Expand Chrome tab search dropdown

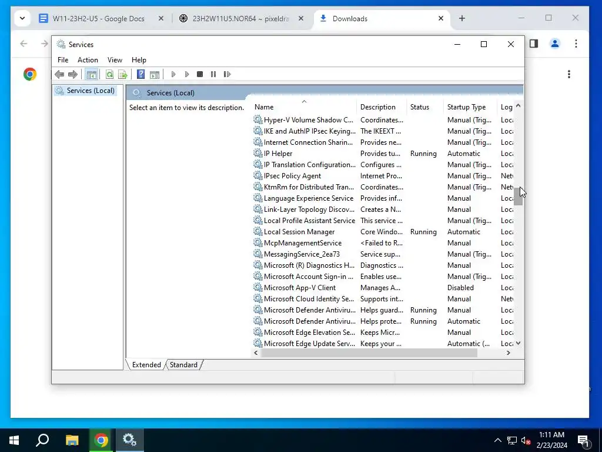click(22, 18)
